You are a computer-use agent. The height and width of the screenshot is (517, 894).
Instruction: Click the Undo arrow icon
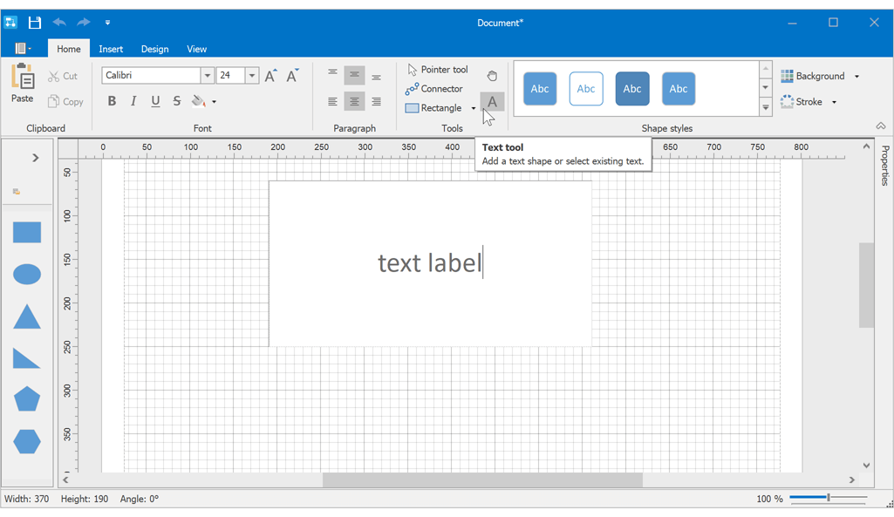(58, 22)
